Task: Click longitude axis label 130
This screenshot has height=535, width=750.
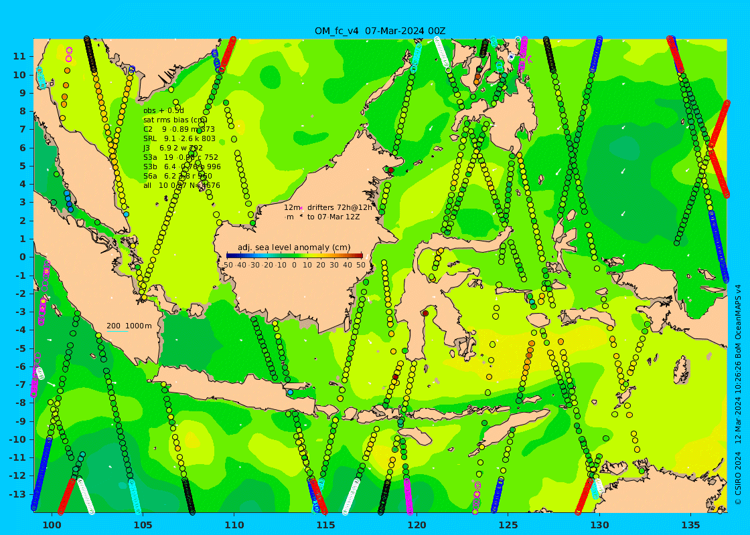Action: point(599,526)
